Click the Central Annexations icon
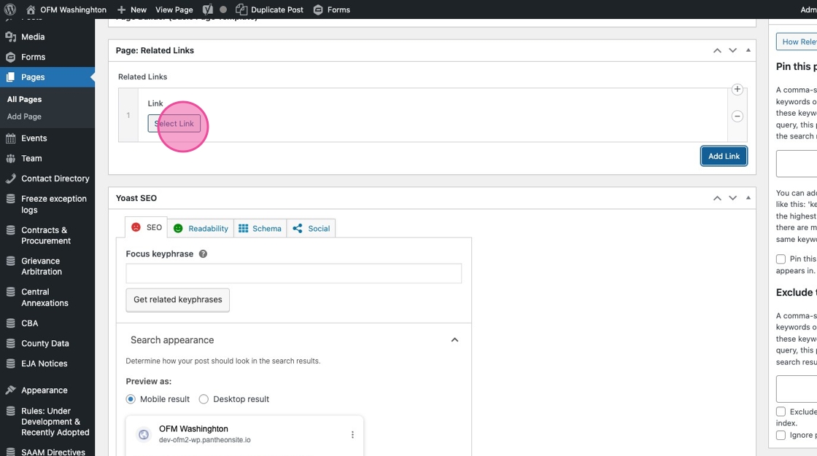 tap(10, 292)
